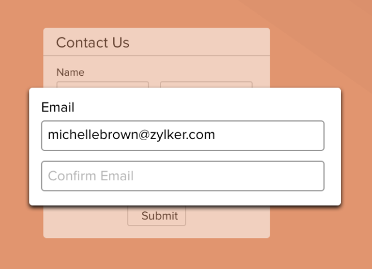Image resolution: width=372 pixels, height=269 pixels.
Task: Click Contact Us header bar right of title
Action: pyautogui.click(x=209, y=42)
